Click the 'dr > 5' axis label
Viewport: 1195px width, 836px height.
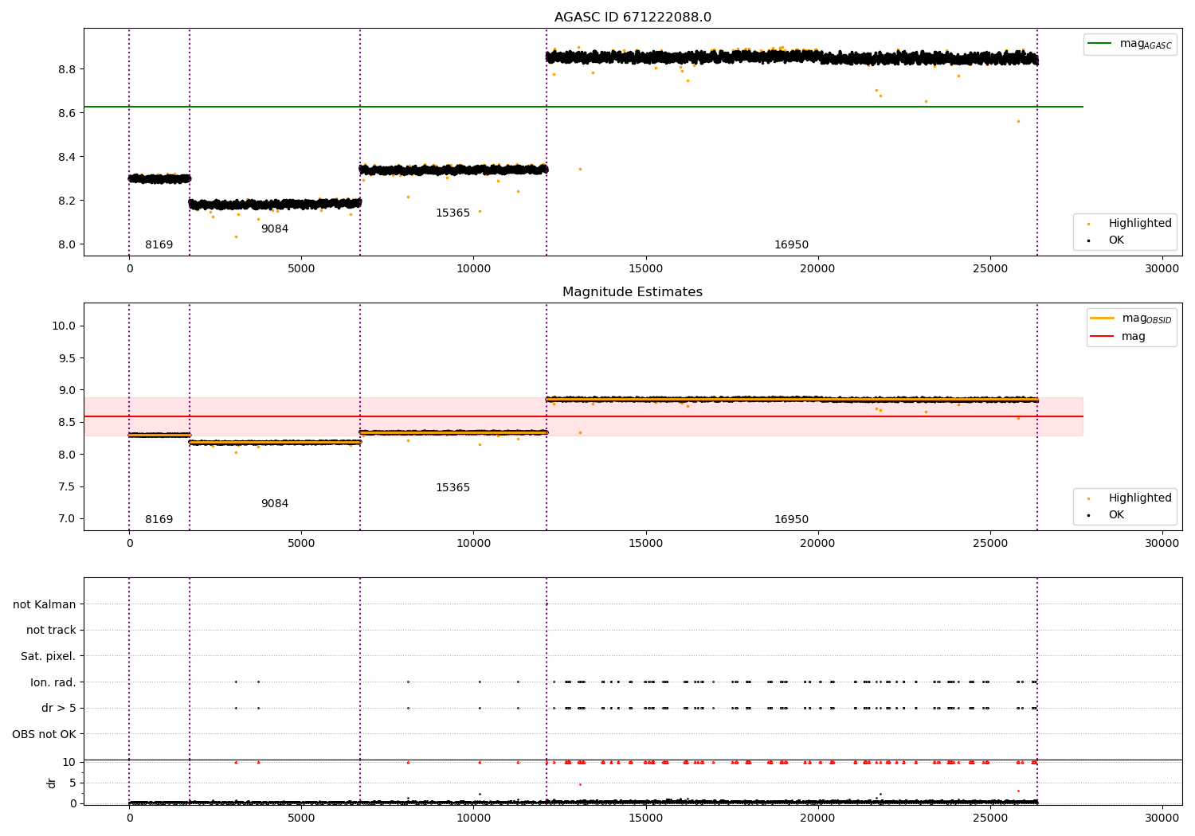(59, 709)
